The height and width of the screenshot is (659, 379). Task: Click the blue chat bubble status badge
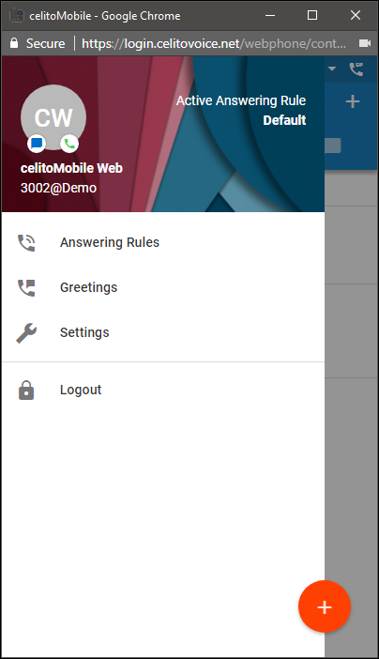click(37, 144)
